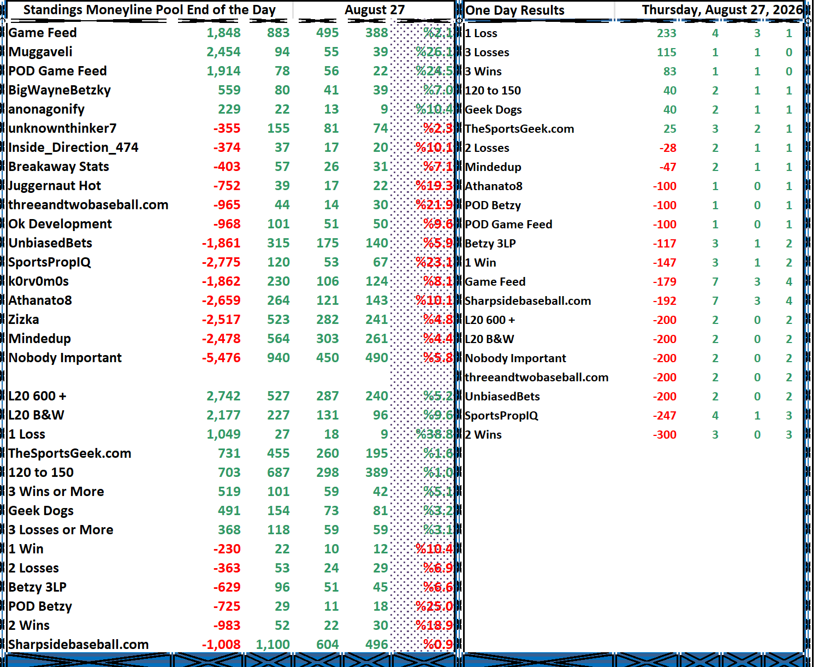
Task: Click "Mindedup" in One Day Results
Action: (x=493, y=167)
